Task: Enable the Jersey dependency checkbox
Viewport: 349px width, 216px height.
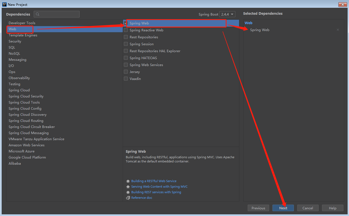Action: 126,72
